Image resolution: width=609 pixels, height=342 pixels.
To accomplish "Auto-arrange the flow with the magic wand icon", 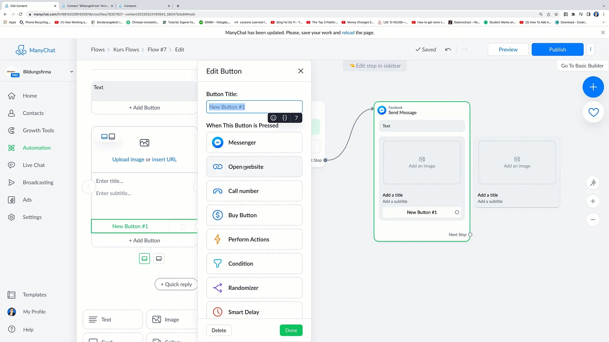I will tap(593, 183).
